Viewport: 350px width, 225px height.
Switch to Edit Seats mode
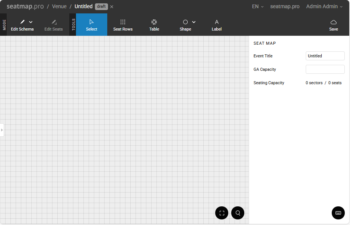[x=54, y=25]
